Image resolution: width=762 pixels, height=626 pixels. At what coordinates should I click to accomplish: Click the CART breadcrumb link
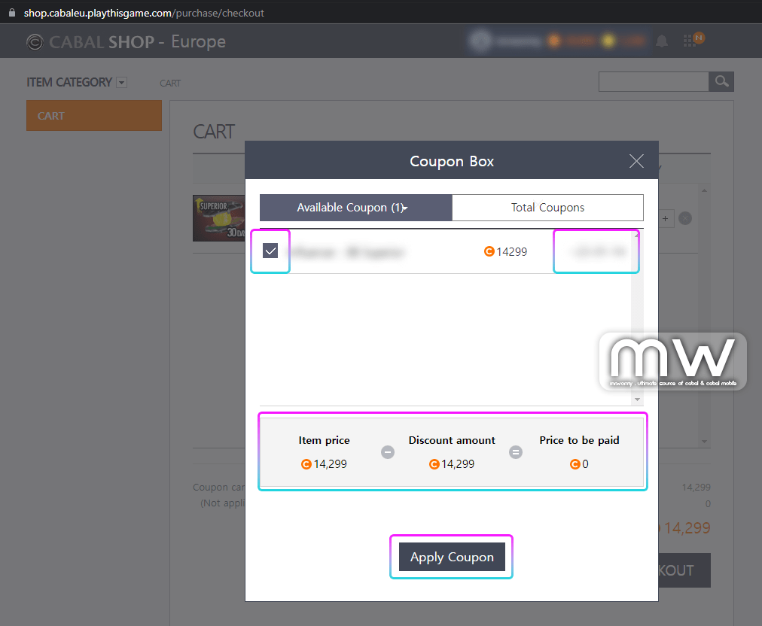170,83
